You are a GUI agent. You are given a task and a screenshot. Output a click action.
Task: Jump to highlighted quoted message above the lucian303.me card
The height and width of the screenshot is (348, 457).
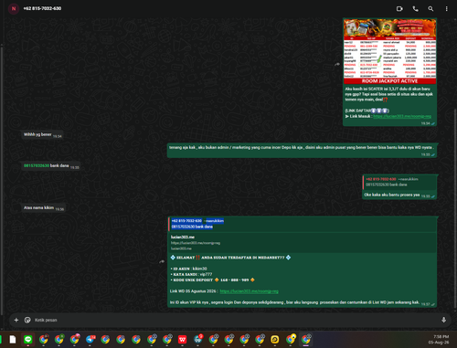pyautogui.click(x=303, y=224)
